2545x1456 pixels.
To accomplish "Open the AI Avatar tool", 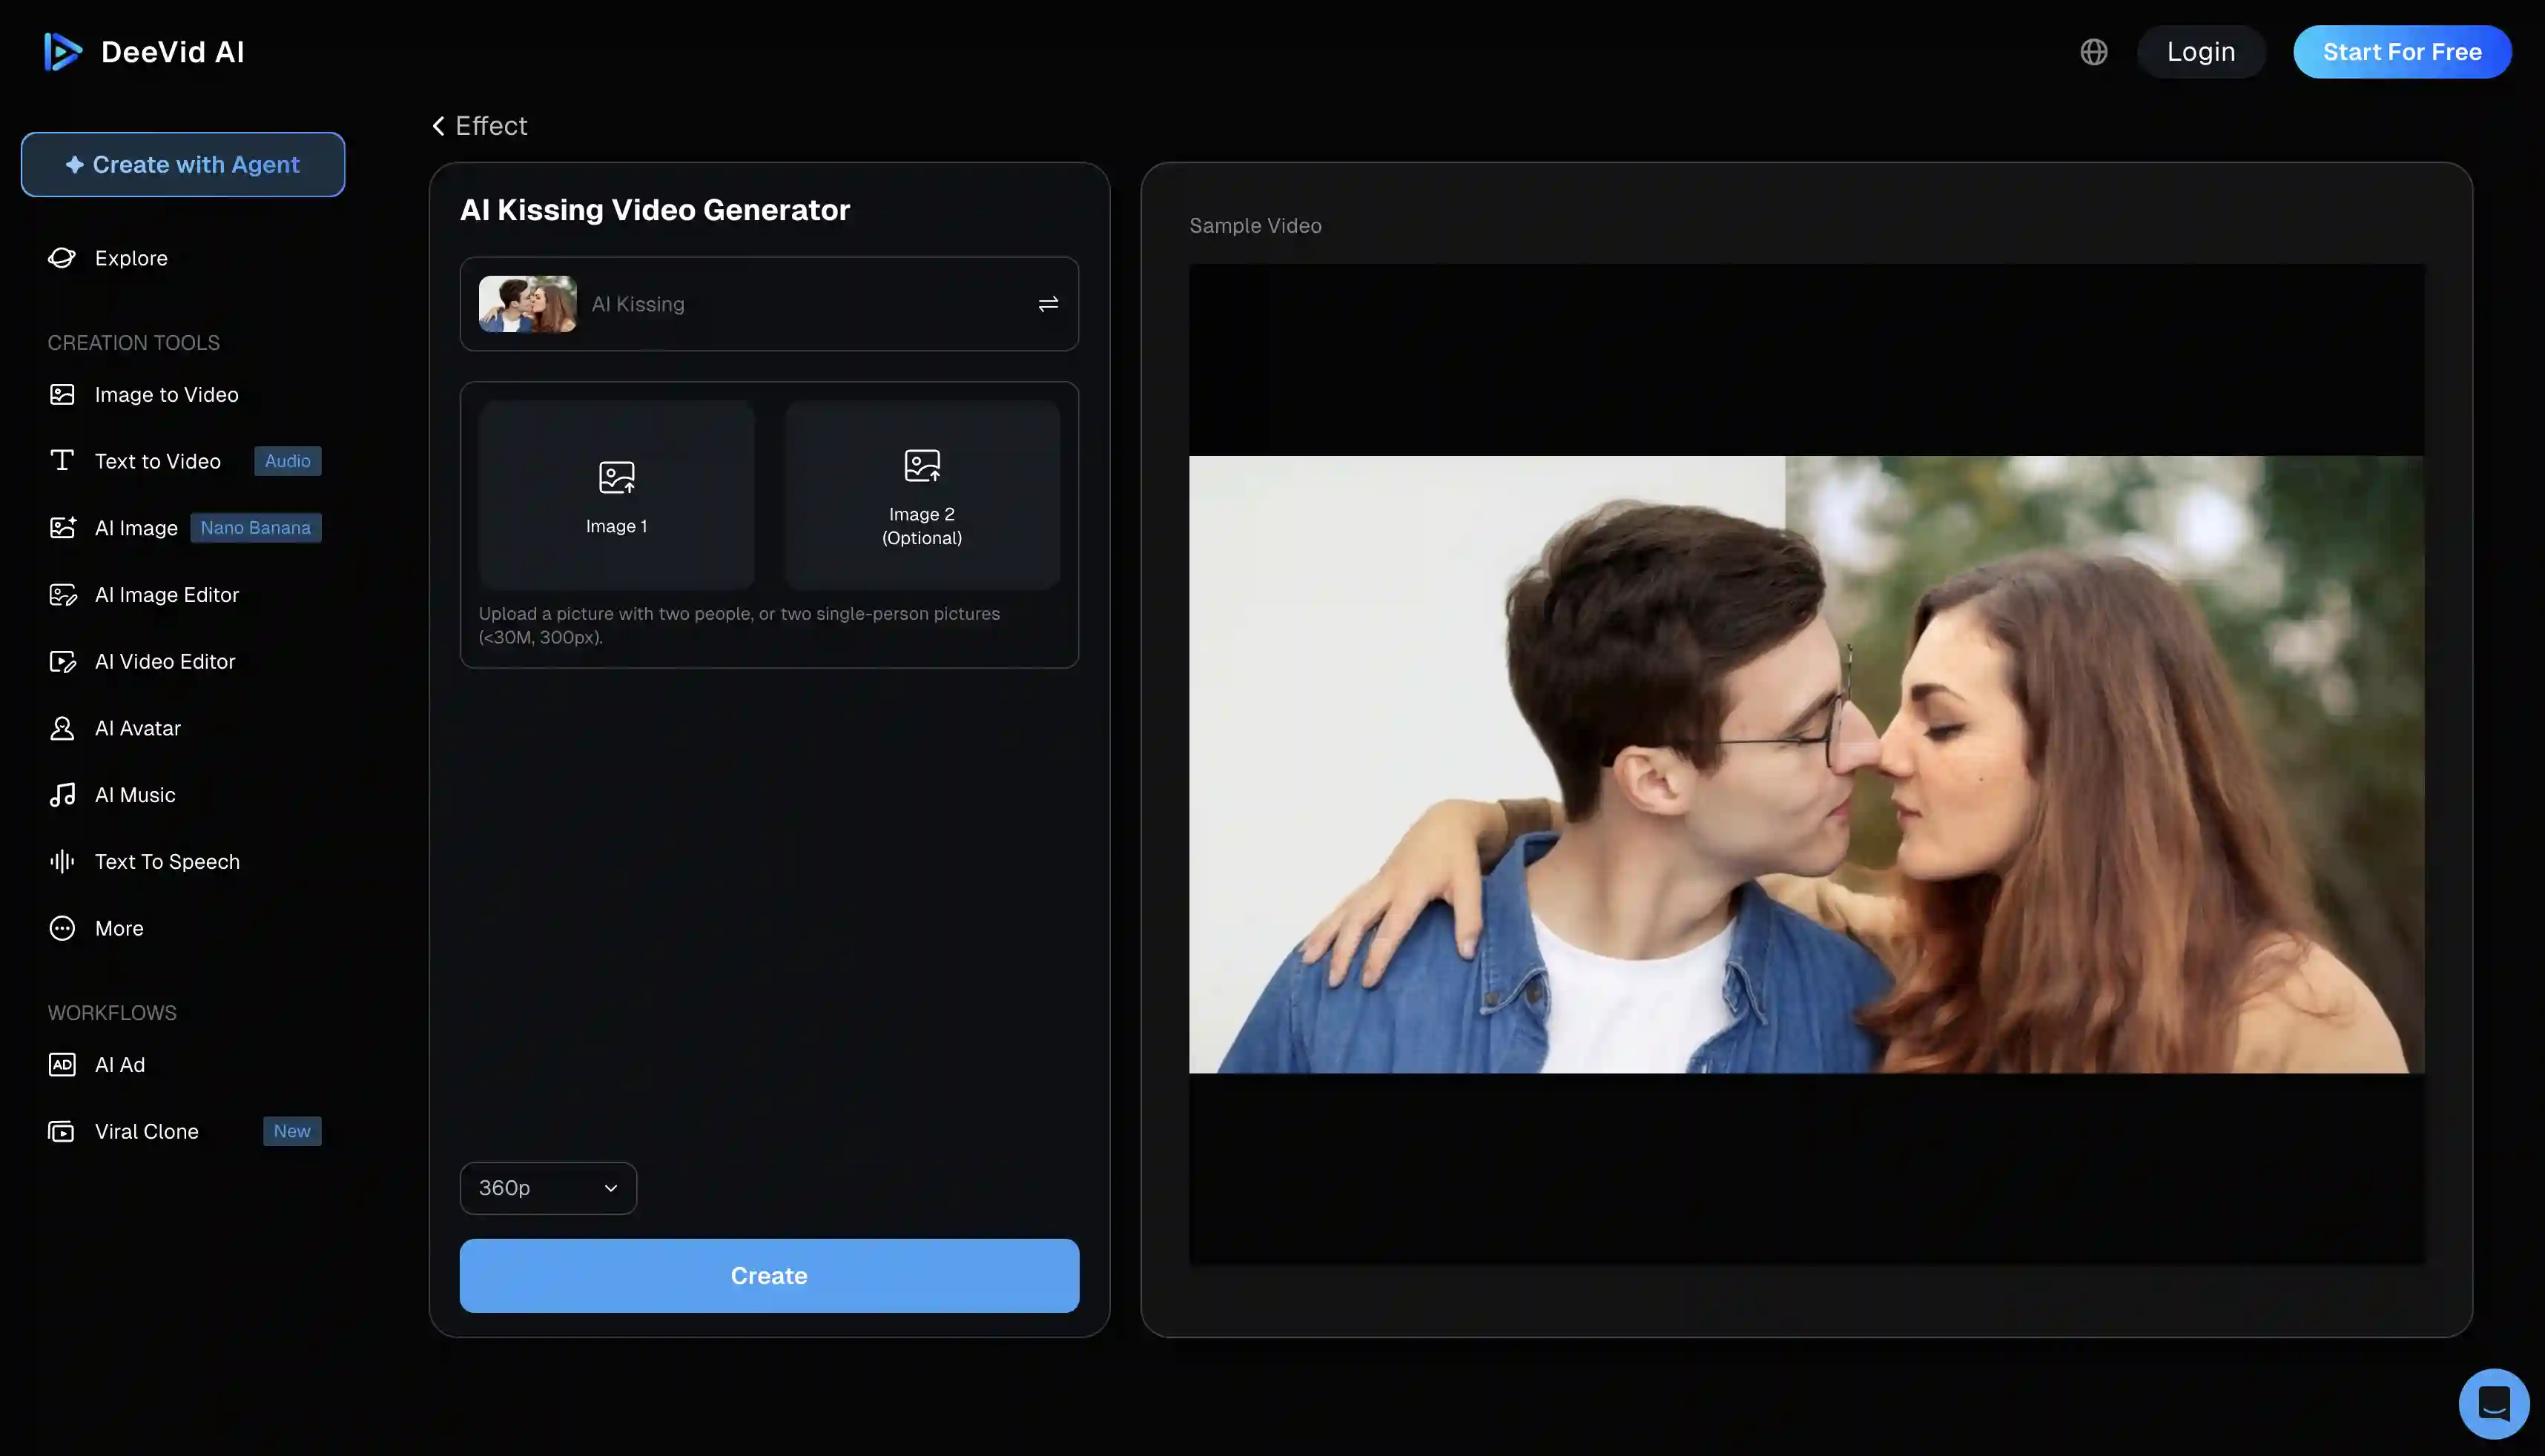I will click(138, 727).
